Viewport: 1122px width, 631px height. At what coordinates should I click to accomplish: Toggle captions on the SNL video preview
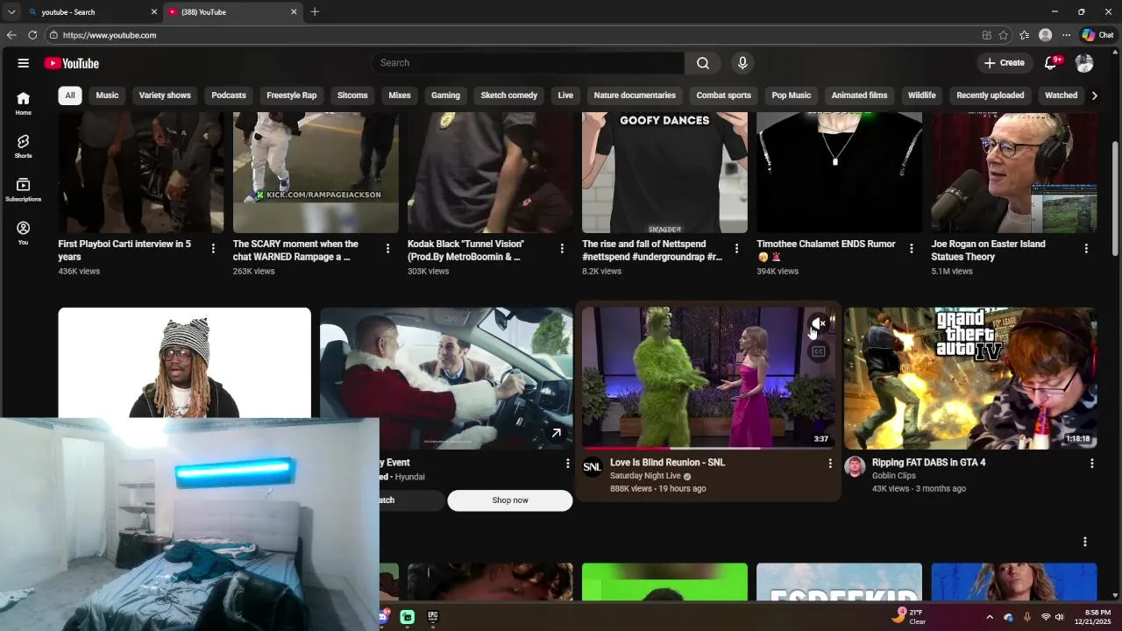coord(818,351)
